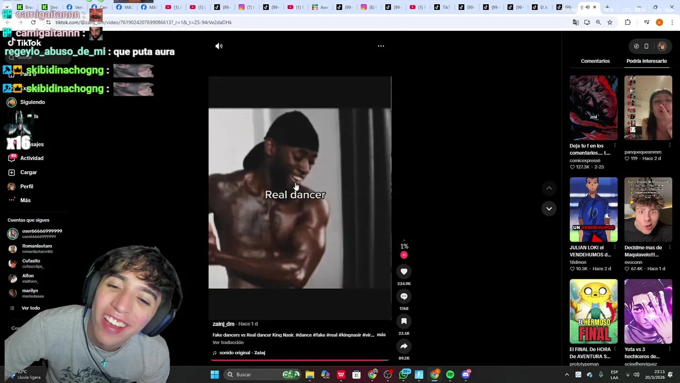Open the panquequesmmm video thumbnail
Viewport: 680px width, 383px height.
(648, 107)
